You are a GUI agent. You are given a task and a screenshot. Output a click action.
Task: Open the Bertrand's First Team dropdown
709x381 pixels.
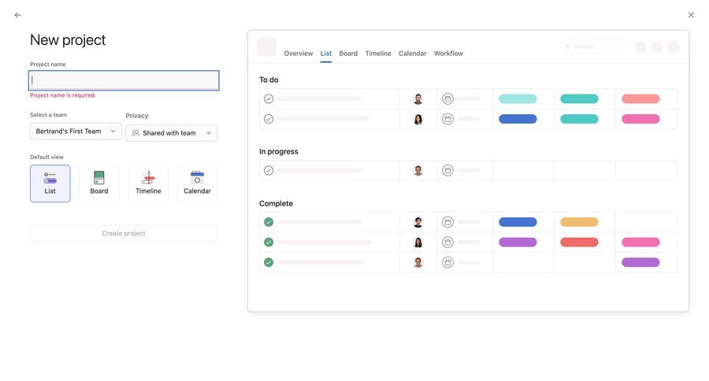(76, 131)
